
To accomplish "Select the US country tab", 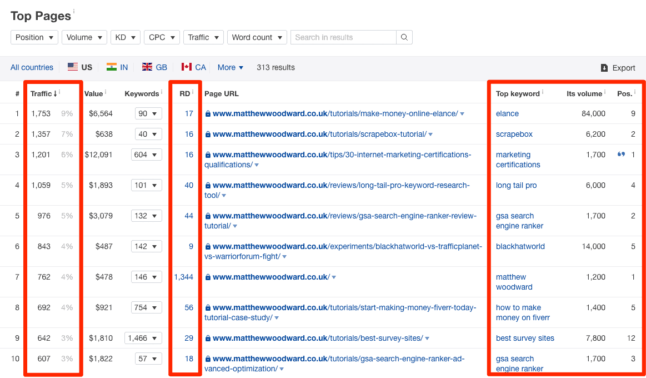I will click(x=80, y=68).
